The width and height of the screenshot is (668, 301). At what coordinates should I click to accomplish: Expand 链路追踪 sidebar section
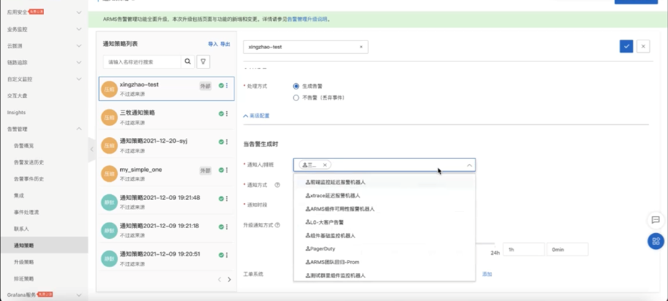79,63
